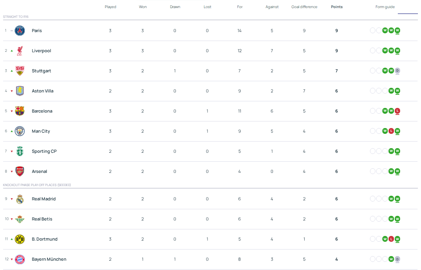
Task: Click the Sporting CP crest
Action: (20, 151)
